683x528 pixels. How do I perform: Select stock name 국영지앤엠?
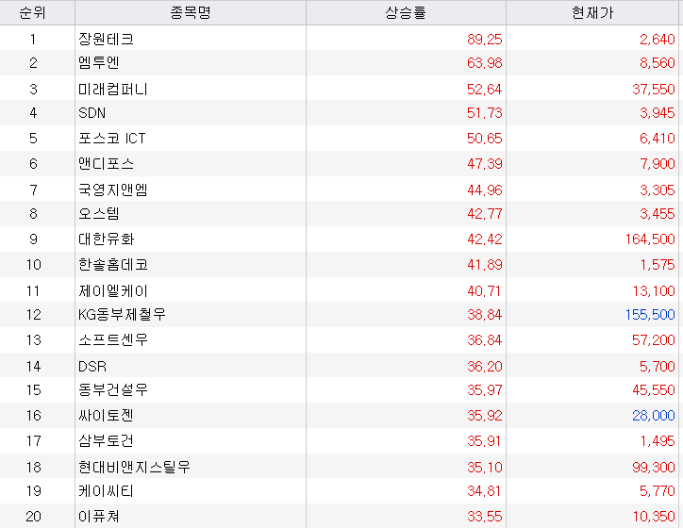tap(113, 190)
